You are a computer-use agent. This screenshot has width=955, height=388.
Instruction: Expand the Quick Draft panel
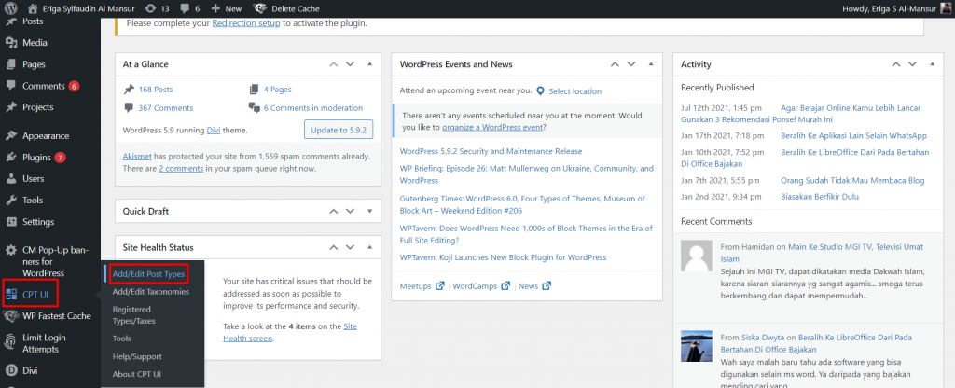369,211
